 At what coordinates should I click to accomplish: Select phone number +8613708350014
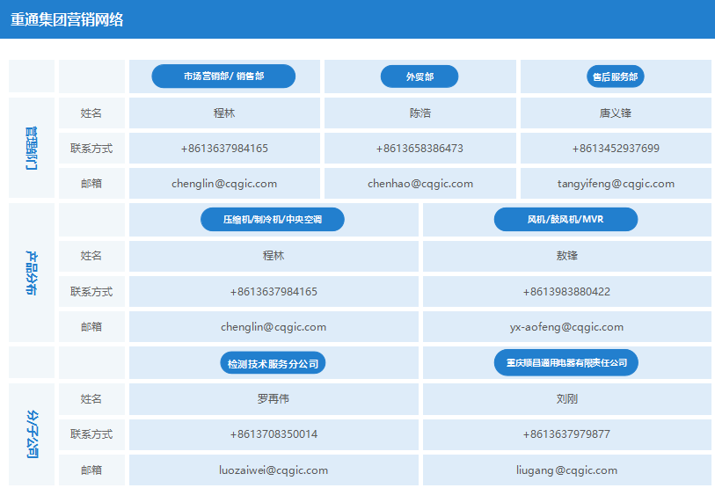pyautogui.click(x=274, y=434)
